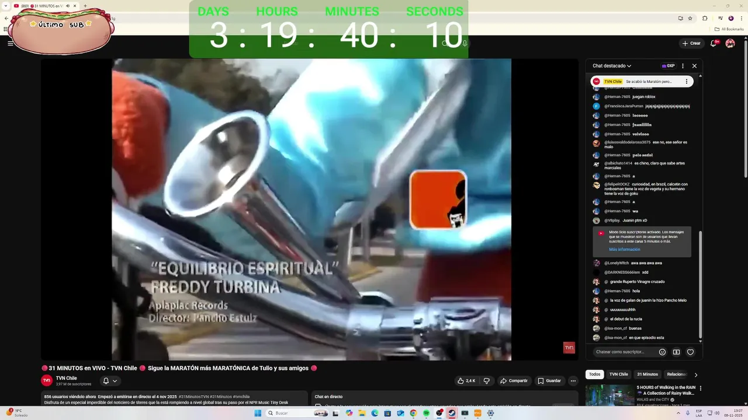Click the Crear button

[x=691, y=43]
